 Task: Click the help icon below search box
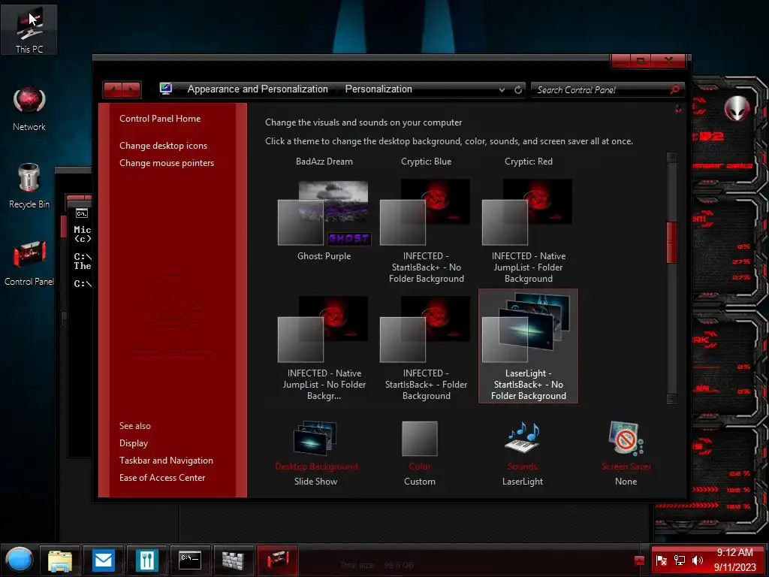pos(678,109)
